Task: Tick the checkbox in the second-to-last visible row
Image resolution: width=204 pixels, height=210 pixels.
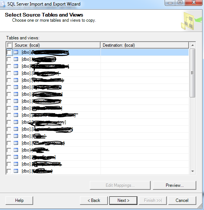Action: tap(9, 164)
